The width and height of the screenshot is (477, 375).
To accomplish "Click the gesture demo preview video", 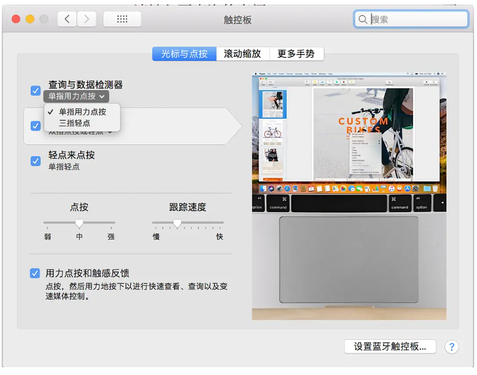I will [x=349, y=196].
